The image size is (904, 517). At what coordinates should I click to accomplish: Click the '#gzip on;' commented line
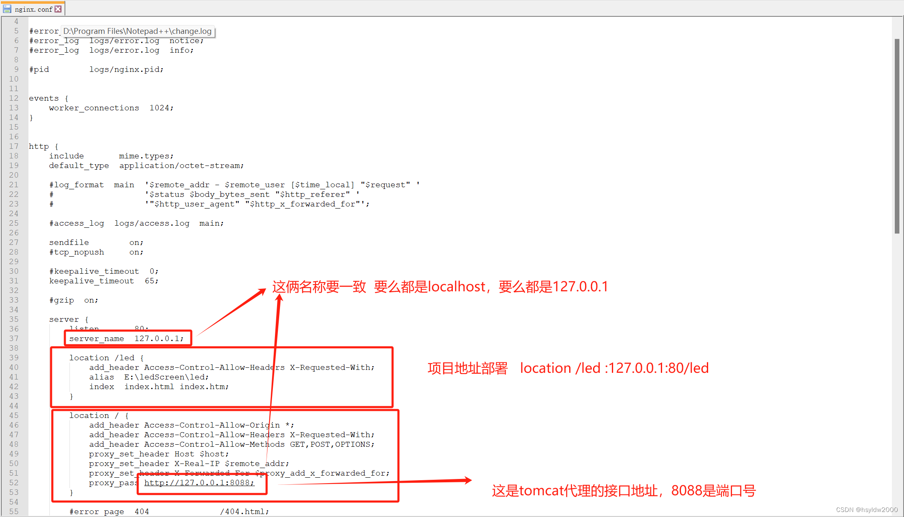(x=73, y=300)
